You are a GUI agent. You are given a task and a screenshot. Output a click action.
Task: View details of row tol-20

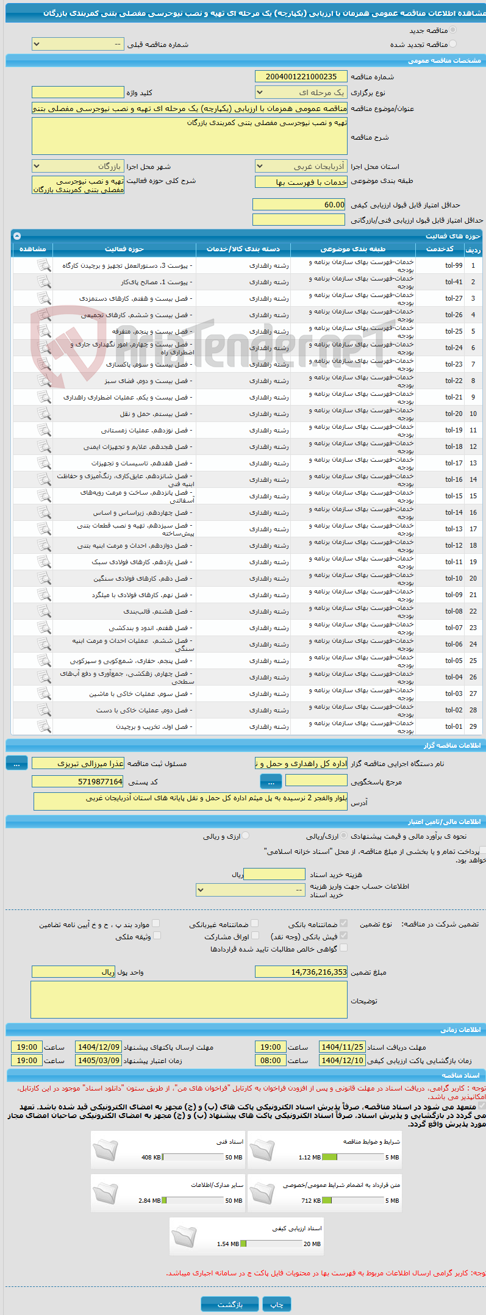click(x=44, y=414)
